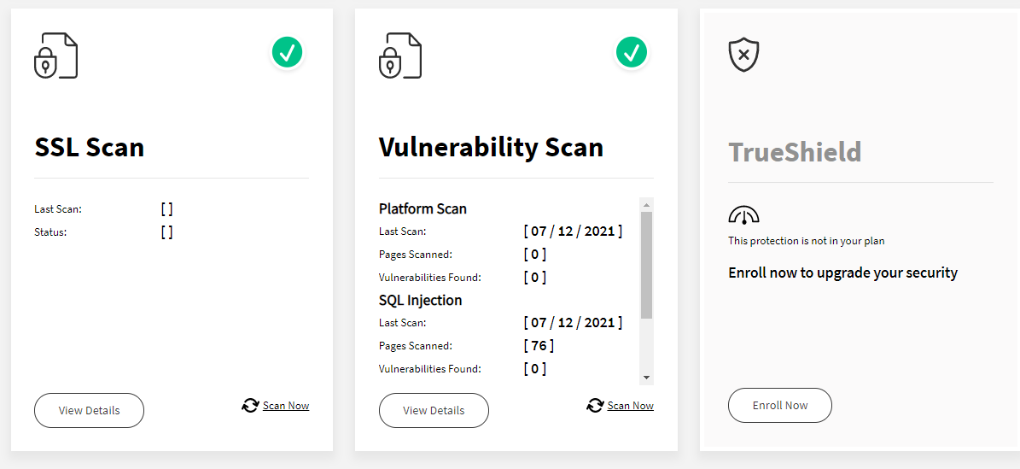This screenshot has height=469, width=1020.
Task: Click the SQL Injection pages scanned value 76
Action: click(539, 345)
